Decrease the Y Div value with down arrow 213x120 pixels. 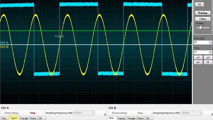pyautogui.click(x=210, y=53)
